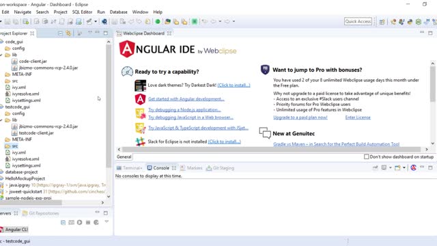
Task: Open the Navigate menu
Action: point(23,12)
